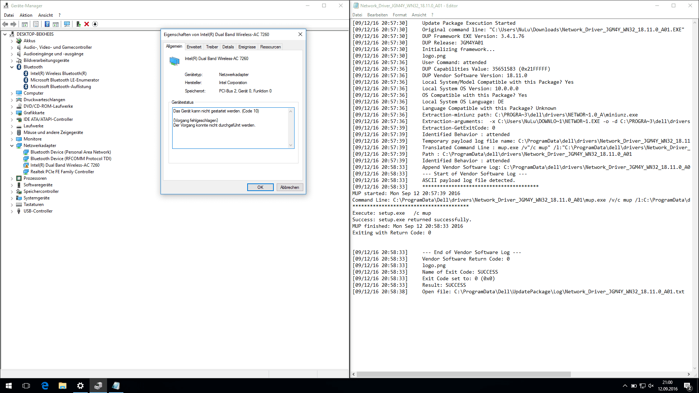Switch to the Erweitert tab
The width and height of the screenshot is (699, 393).
194,47
